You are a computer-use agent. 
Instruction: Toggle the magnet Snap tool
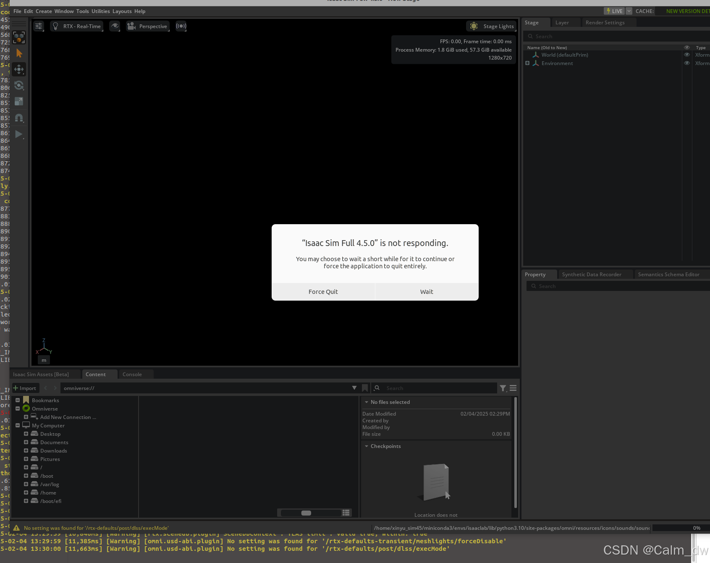click(x=19, y=118)
